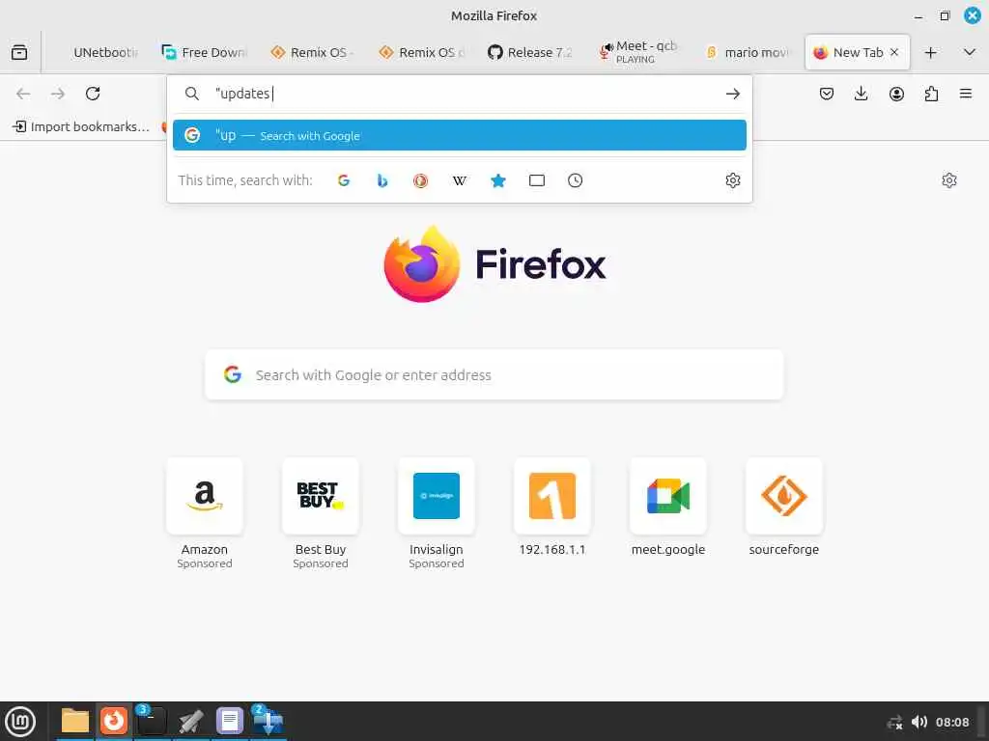Click Import bookmarks in bookmarks toolbar
The width and height of the screenshot is (989, 741).
(81, 126)
